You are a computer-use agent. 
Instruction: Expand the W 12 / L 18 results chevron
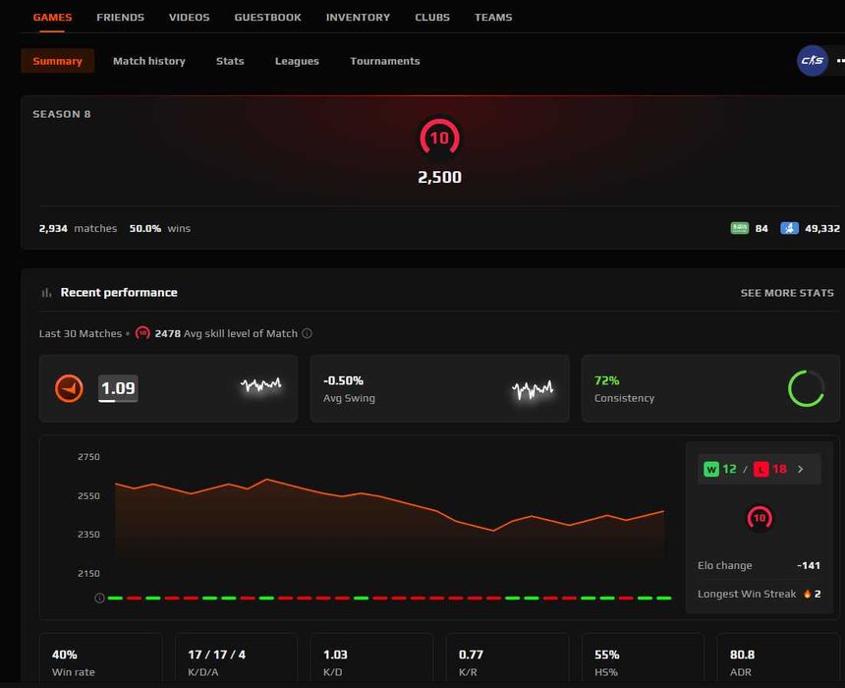pos(800,469)
